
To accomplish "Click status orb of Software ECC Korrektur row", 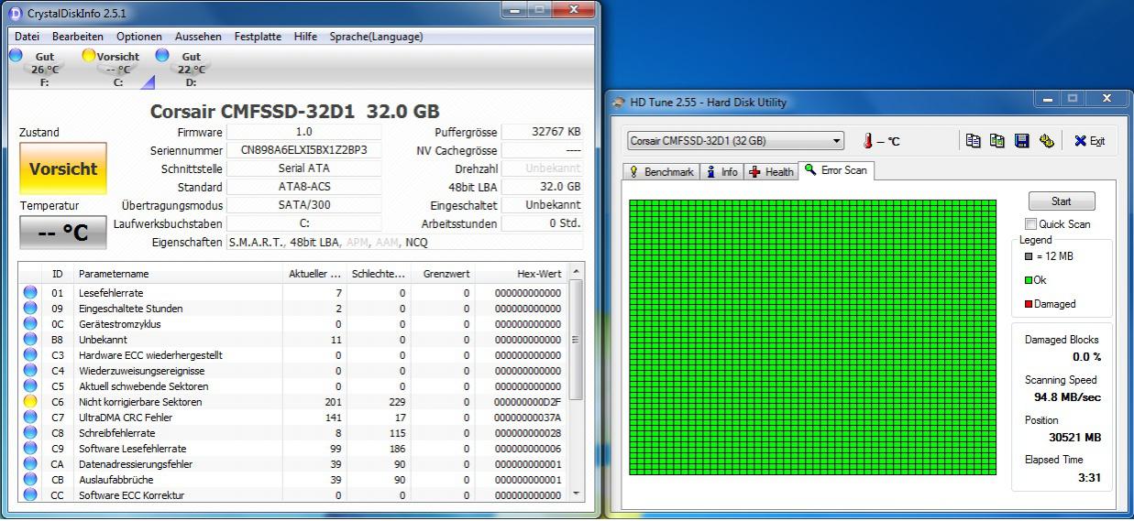I will (x=30, y=495).
